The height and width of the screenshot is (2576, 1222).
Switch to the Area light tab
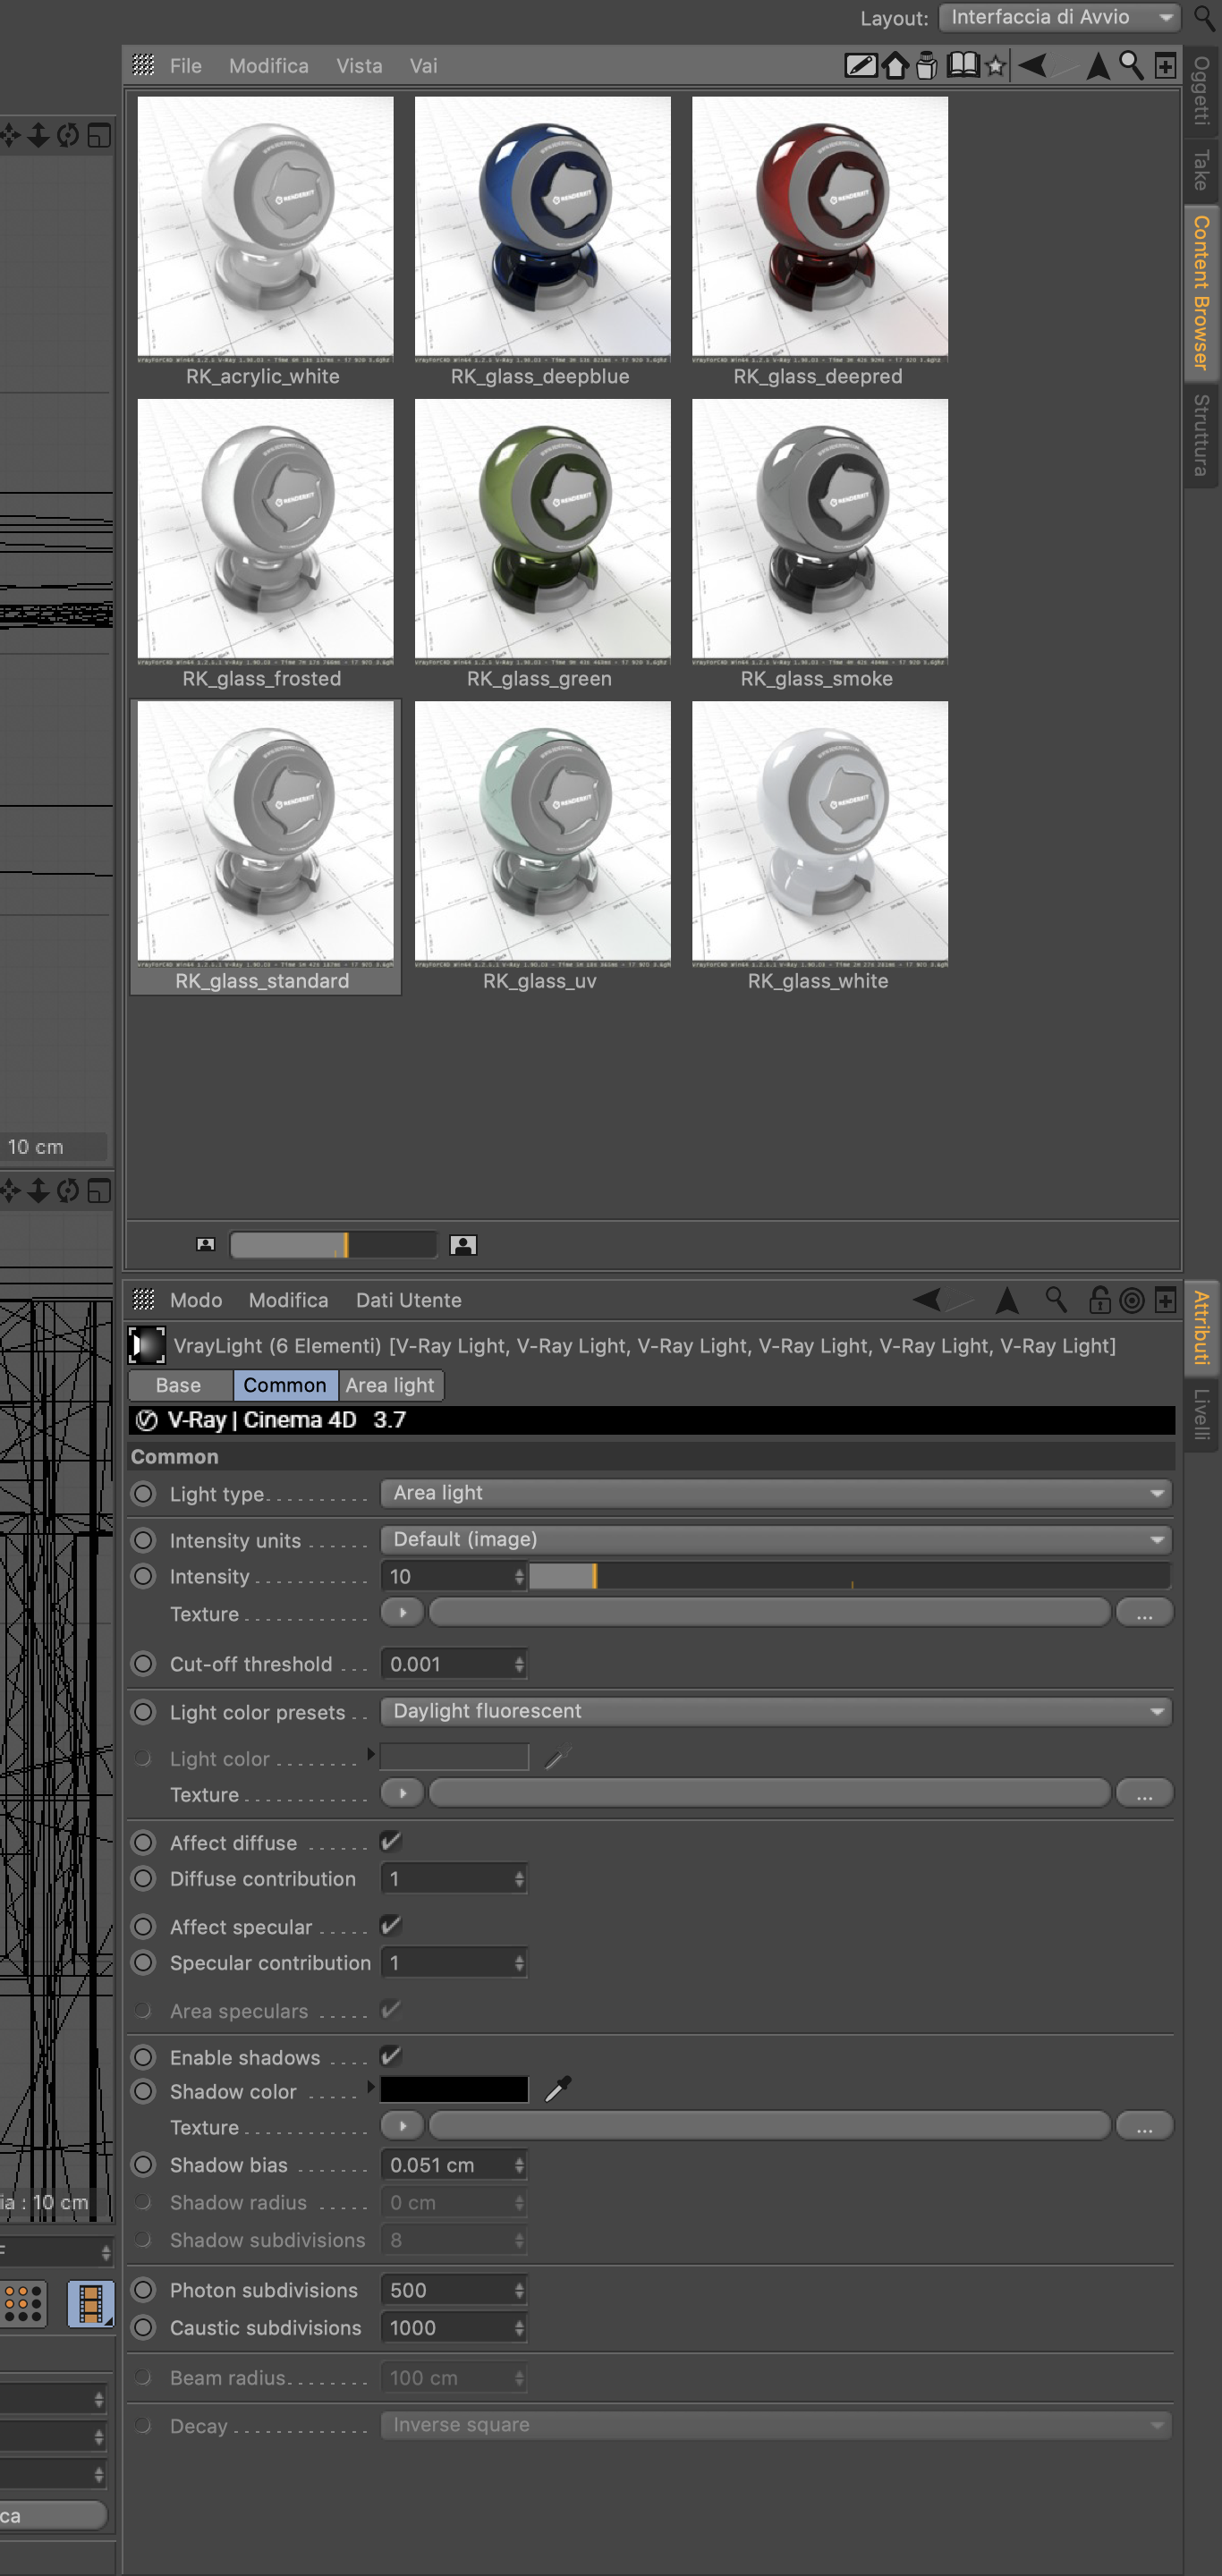click(x=390, y=1385)
